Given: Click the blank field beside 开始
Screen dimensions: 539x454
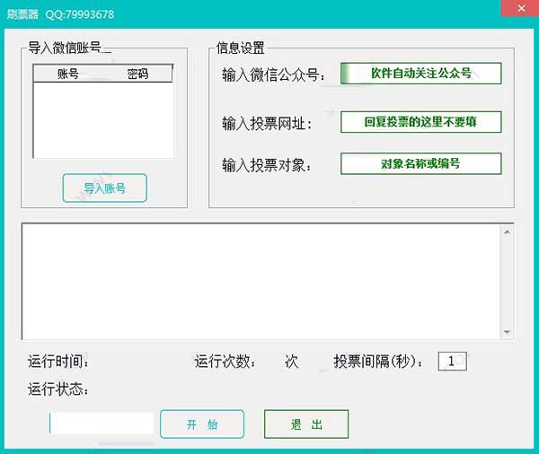Looking at the screenshot, I should [x=102, y=423].
